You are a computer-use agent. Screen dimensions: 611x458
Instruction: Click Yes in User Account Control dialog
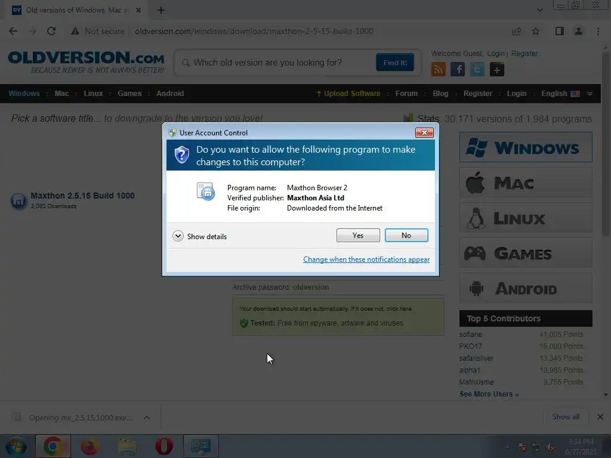point(358,235)
